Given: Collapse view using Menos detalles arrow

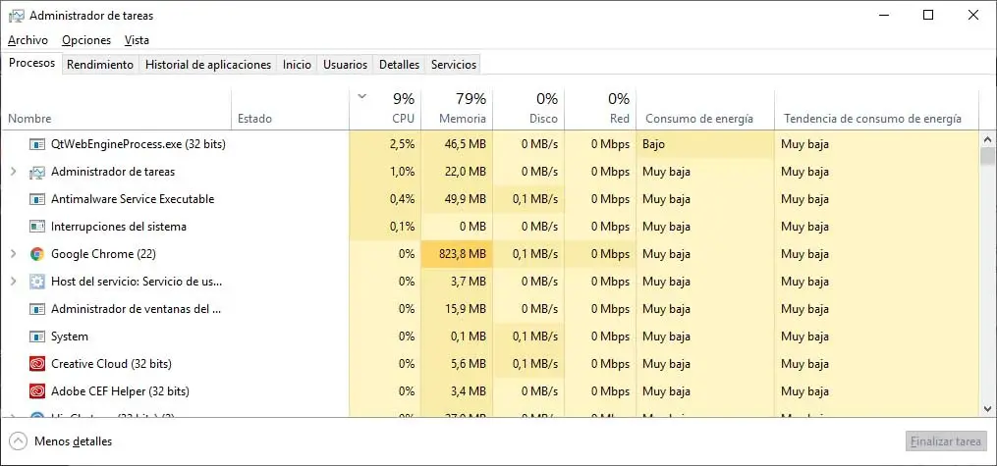Looking at the screenshot, I should point(18,441).
